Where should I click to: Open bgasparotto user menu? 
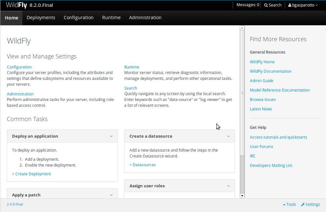click(x=303, y=5)
